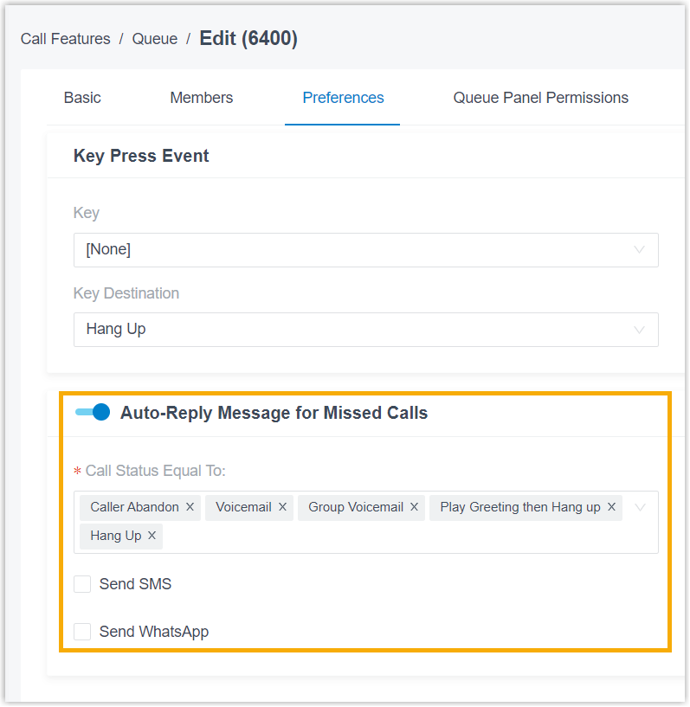
Task: Go to Queue Panel Permissions tab
Action: pyautogui.click(x=541, y=98)
